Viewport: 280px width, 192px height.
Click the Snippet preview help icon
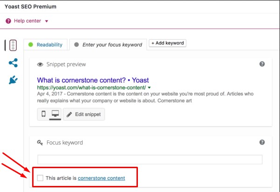262,64
